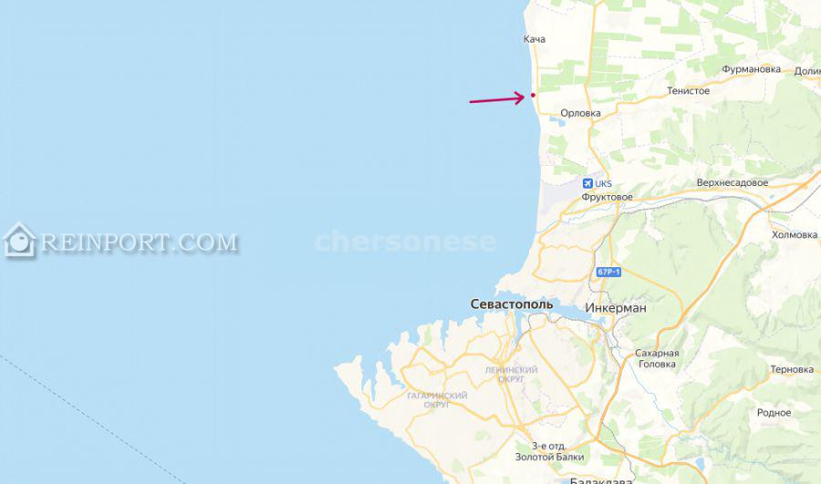Select the Фруктовое place label
821x484 pixels.
point(607,197)
